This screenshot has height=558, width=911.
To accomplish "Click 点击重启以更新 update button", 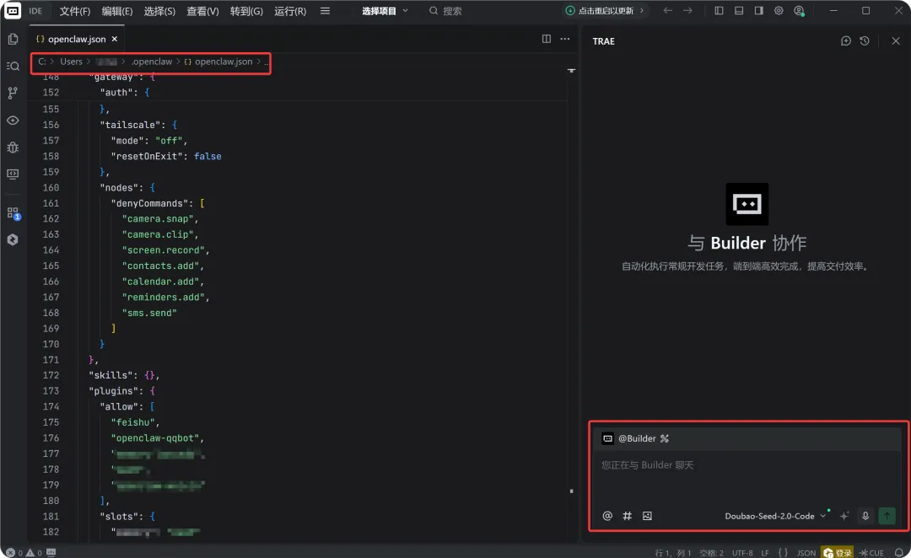I will tap(604, 10).
